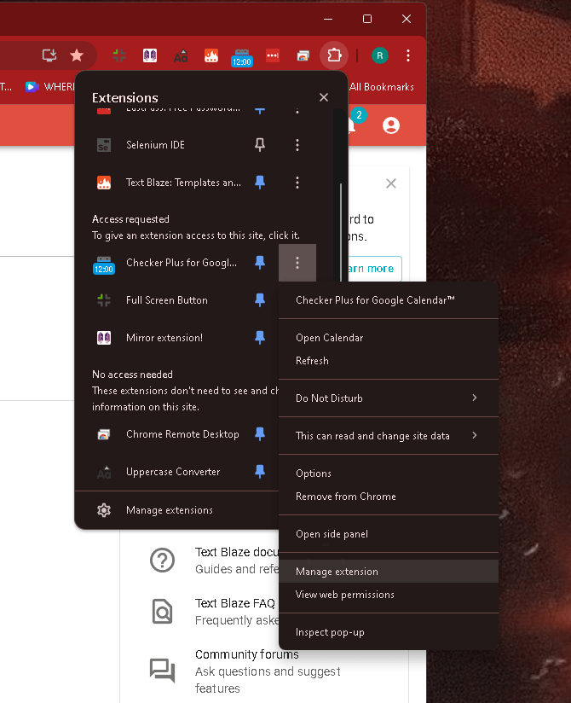
Task: Click the Chrome Remote Desktop toolbar icon
Action: click(303, 55)
